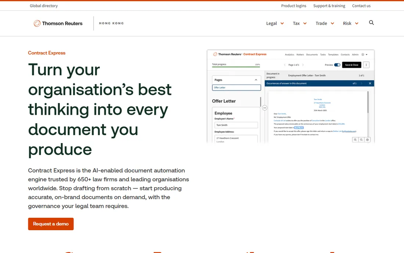The height and width of the screenshot is (253, 404).
Task: Go to previous page arrow beside Page 1 of 1
Action: pos(285,65)
